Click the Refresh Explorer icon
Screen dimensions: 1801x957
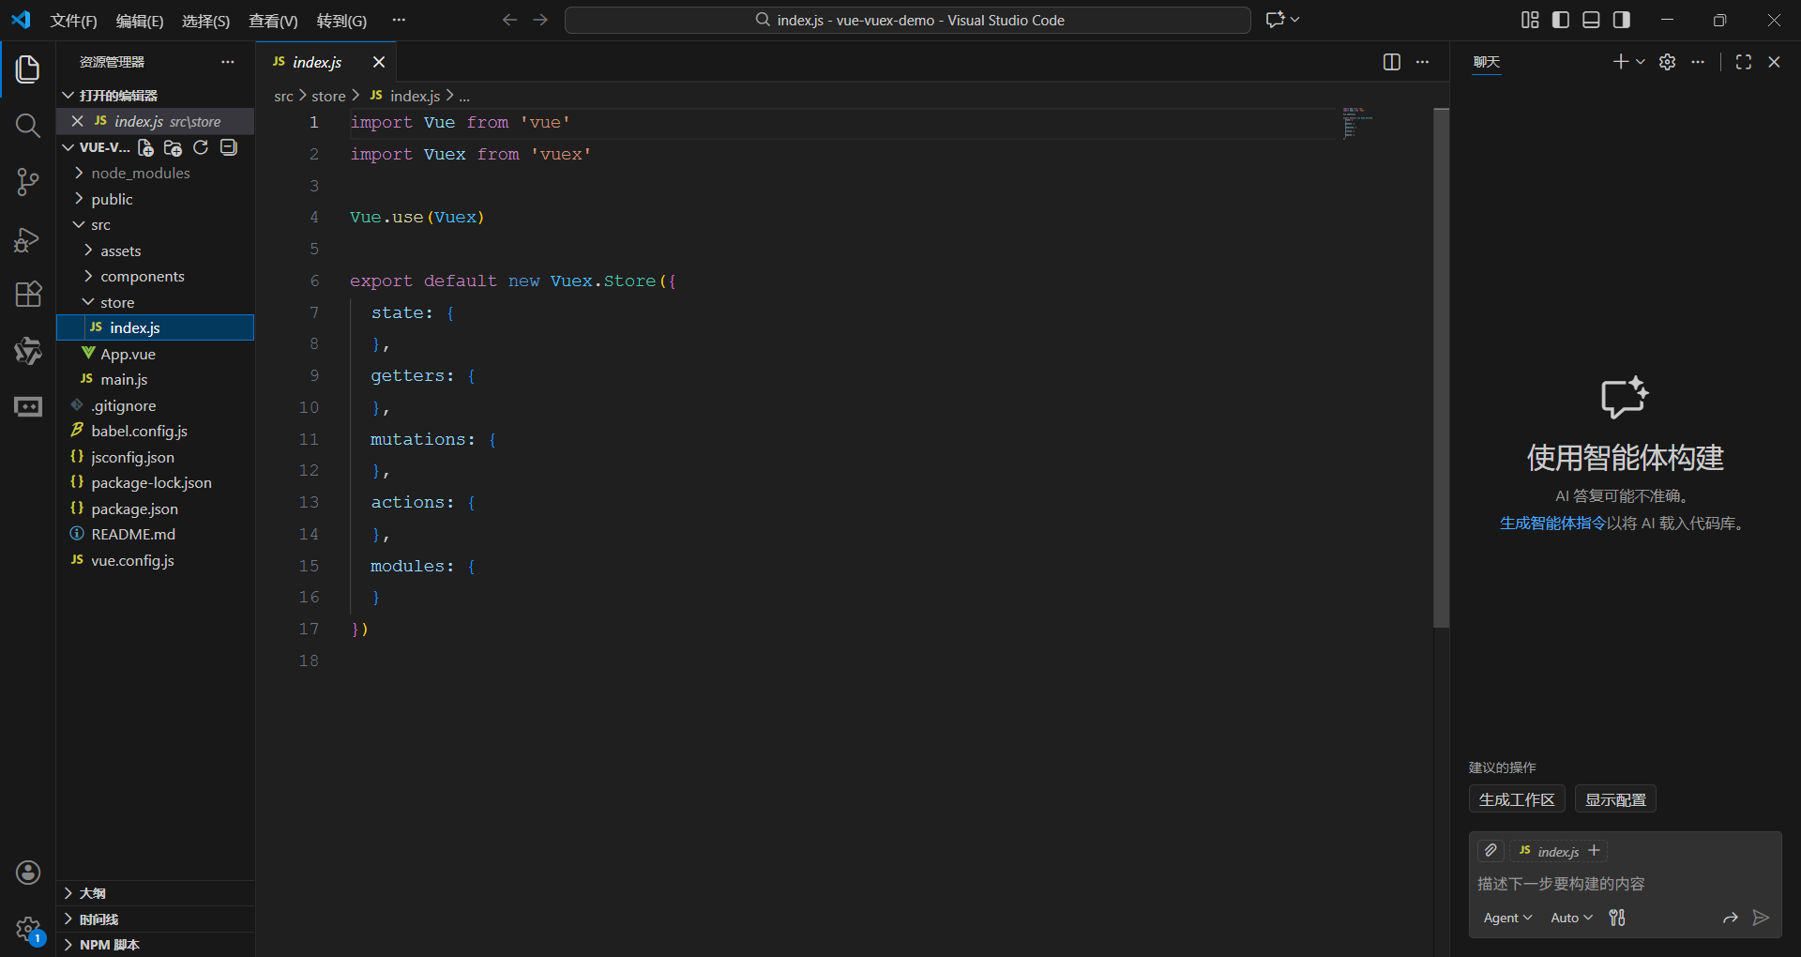(201, 147)
